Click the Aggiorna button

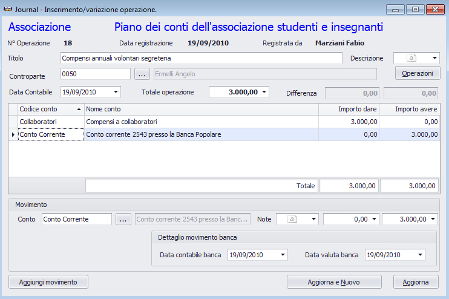(x=416, y=282)
